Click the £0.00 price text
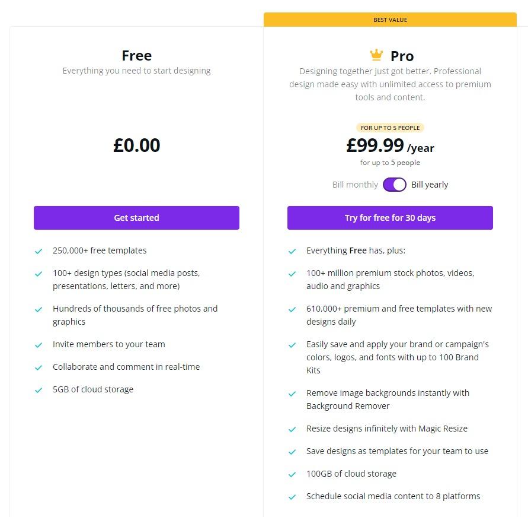The image size is (528, 517). coord(136,145)
